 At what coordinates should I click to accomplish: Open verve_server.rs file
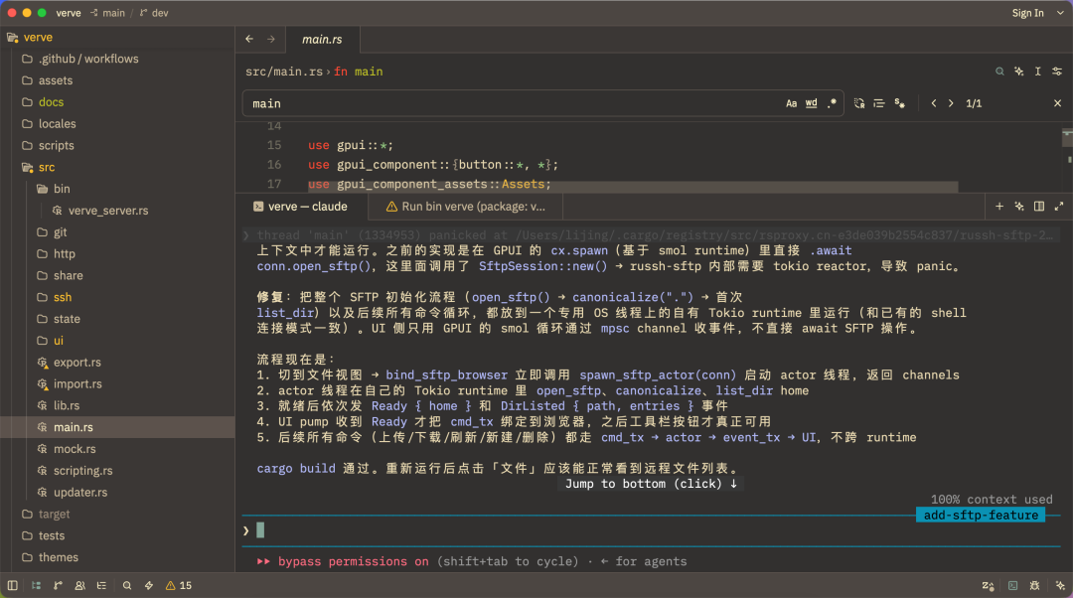click(117, 211)
